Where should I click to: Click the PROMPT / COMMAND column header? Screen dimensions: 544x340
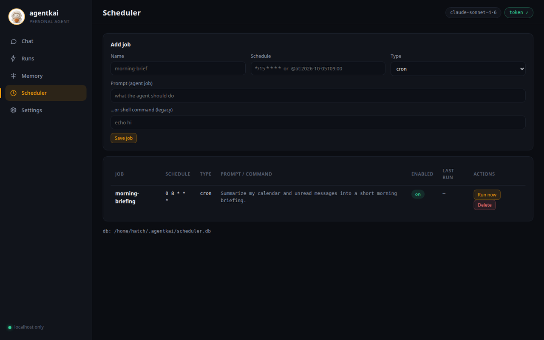(246, 174)
